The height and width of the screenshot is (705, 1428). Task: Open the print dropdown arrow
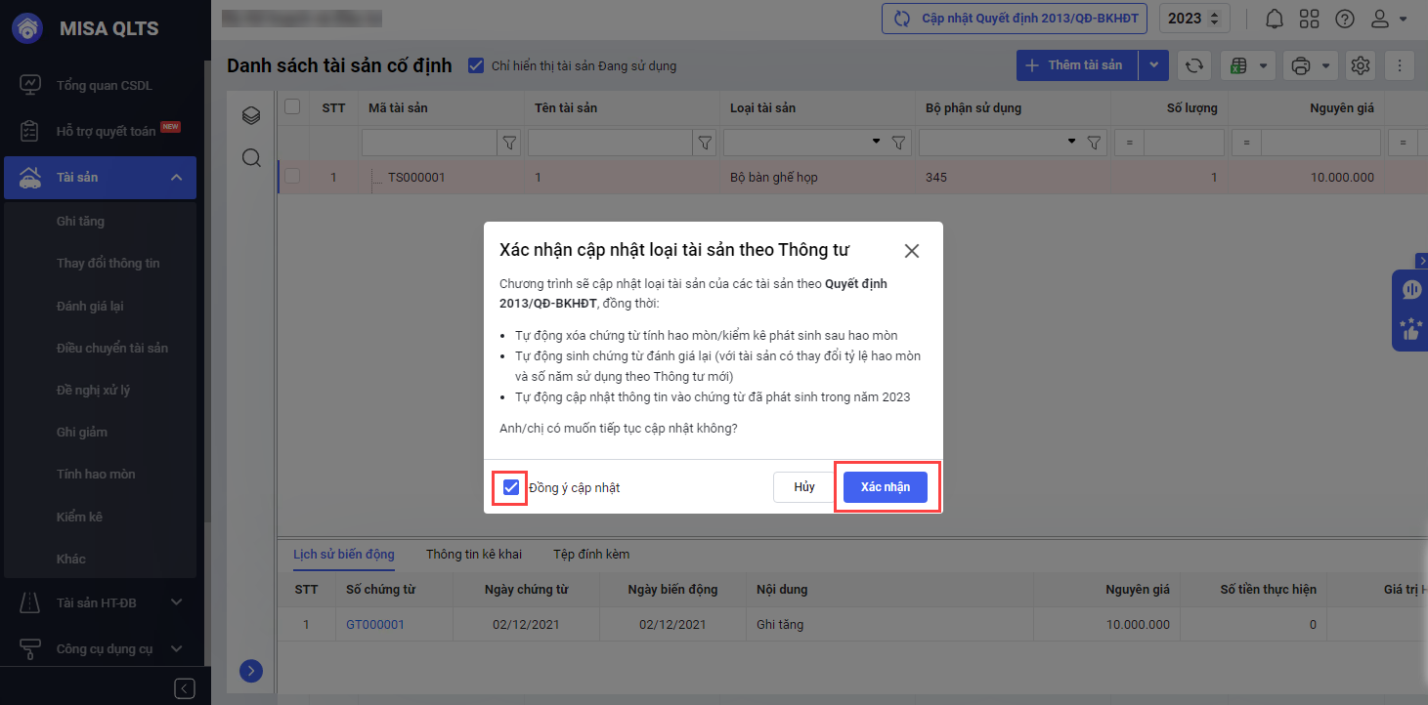(1326, 65)
